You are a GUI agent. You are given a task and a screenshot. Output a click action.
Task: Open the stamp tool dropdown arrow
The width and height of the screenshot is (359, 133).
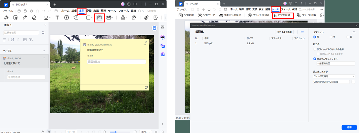click(x=126, y=18)
